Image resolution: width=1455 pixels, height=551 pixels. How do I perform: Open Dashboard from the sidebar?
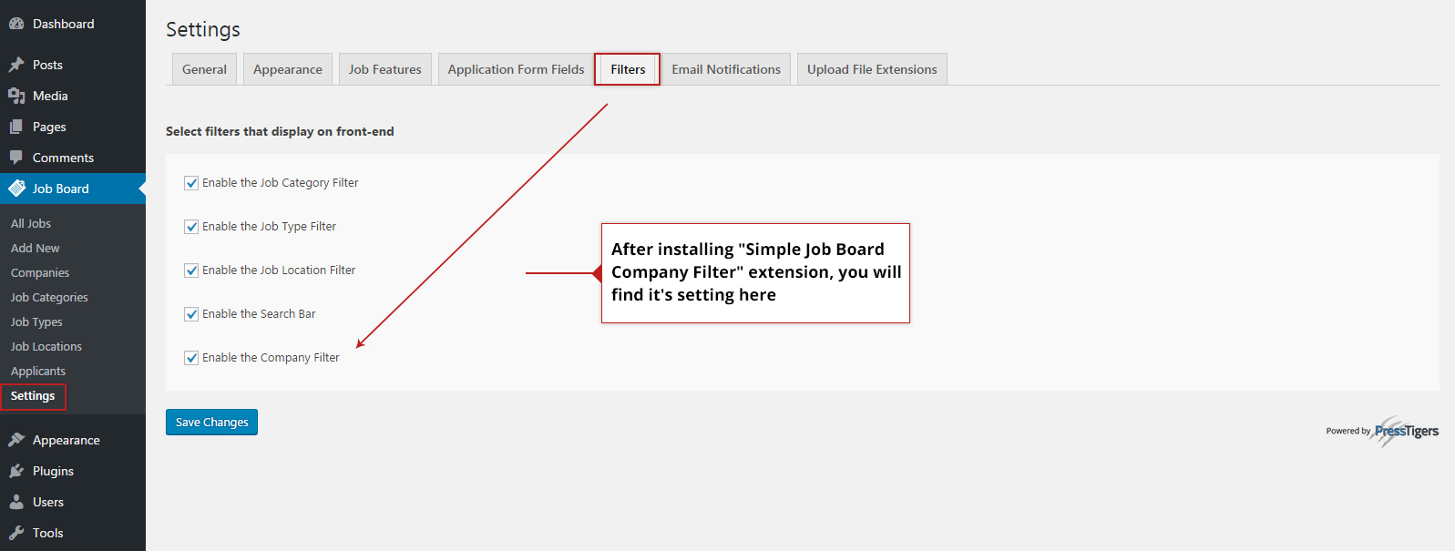(73, 24)
